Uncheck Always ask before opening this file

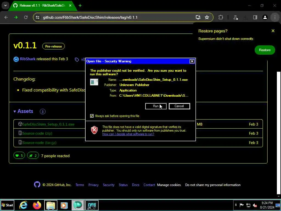92,116
